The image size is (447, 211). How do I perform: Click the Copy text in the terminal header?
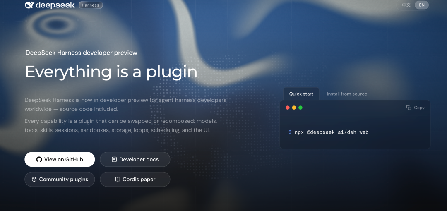[419, 108]
